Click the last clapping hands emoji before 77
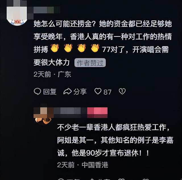 95,48
